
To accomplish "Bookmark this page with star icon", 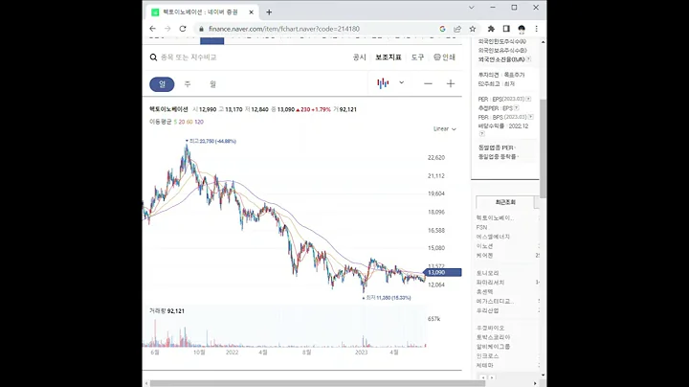I will point(473,29).
